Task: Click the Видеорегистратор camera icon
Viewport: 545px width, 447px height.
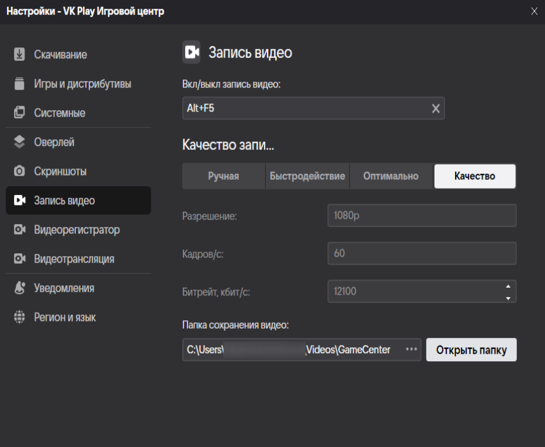Action: point(19,230)
